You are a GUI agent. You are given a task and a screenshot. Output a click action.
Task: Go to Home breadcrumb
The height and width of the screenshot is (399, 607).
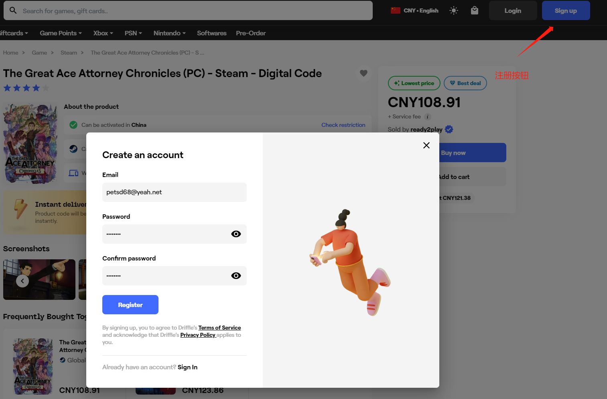pyautogui.click(x=11, y=53)
